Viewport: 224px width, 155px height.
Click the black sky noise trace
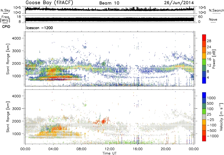(109, 9)
